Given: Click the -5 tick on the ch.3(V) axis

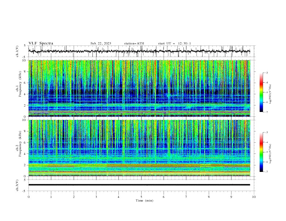Looking at the screenshot, I should 25,191.
